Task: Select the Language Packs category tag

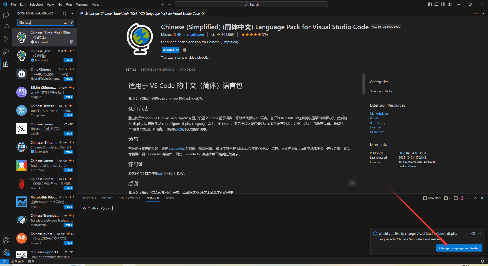Action: (382, 91)
